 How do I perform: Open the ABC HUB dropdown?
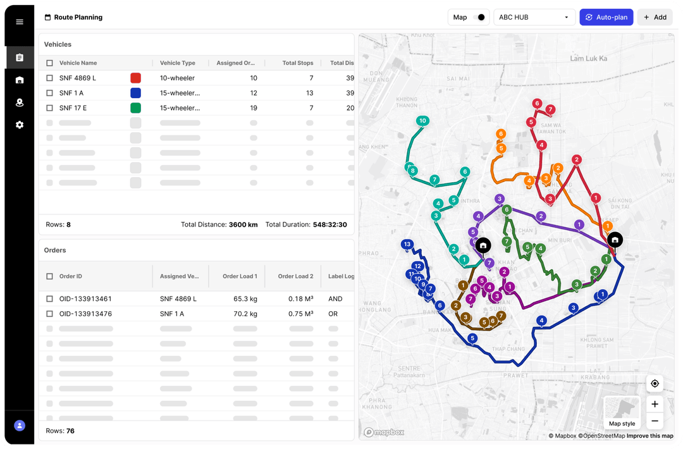[x=534, y=17]
